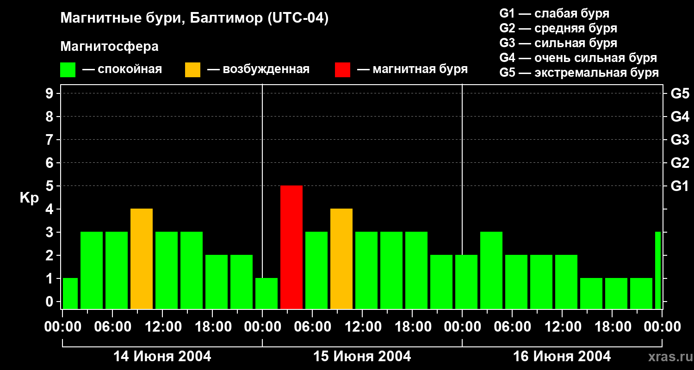
Task: Select the green Kp 3 bar right after 15 June's red bar
Action: [x=316, y=270]
